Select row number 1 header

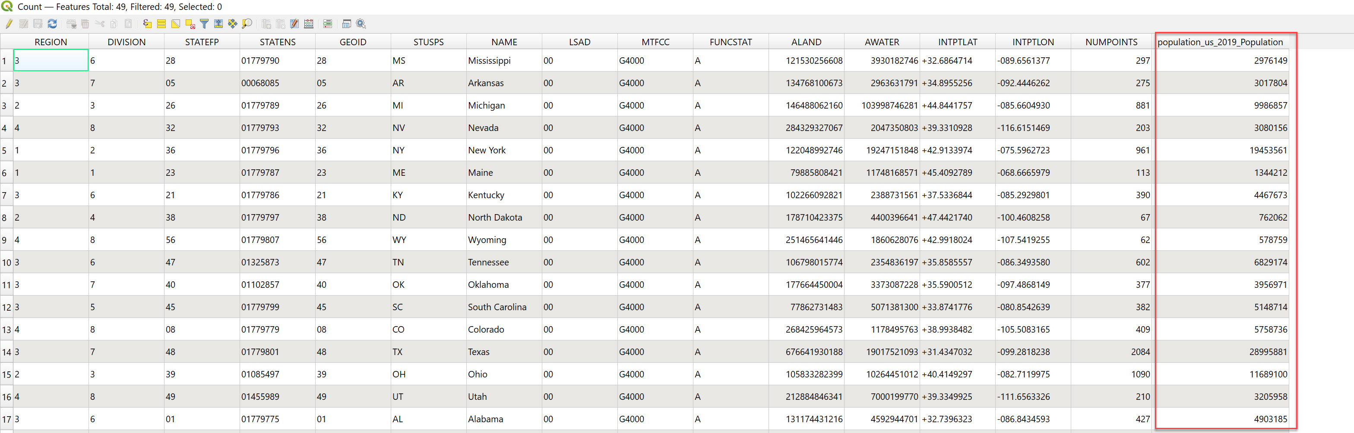[x=6, y=61]
